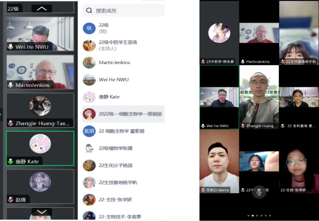Open host 22级中药学王亚琦 member entry
Screen dimensions: 319x221
(x=118, y=45)
